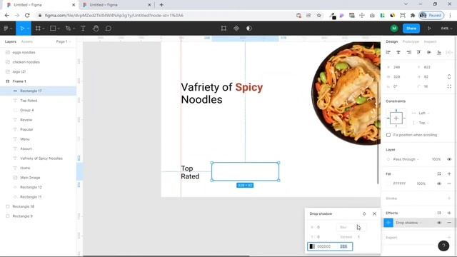The image size is (457, 257).
Task: Remove the Drop shadow effect
Action: (x=449, y=223)
